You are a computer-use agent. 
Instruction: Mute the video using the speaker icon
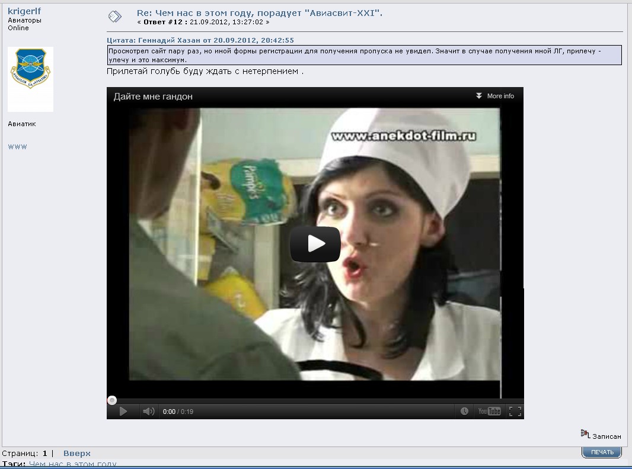(148, 412)
